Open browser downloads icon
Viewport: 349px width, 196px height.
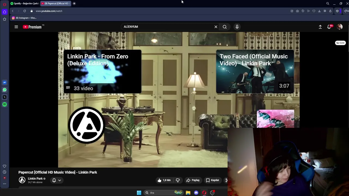click(x=319, y=11)
